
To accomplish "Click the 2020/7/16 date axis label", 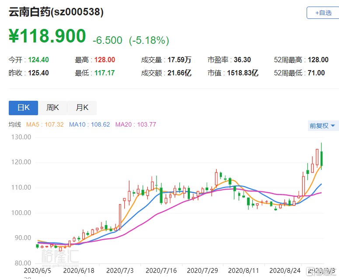I will (161, 271).
